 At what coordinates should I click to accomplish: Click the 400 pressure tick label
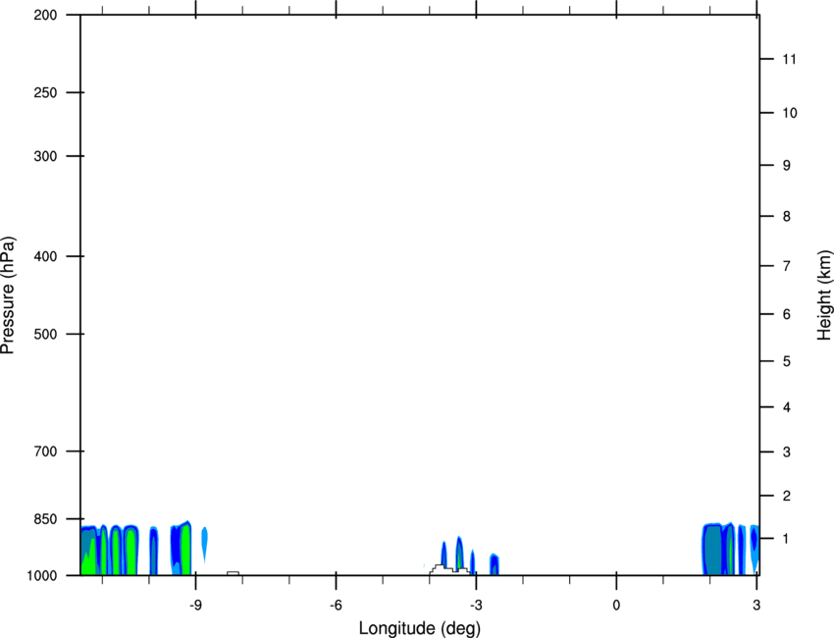[x=45, y=256]
